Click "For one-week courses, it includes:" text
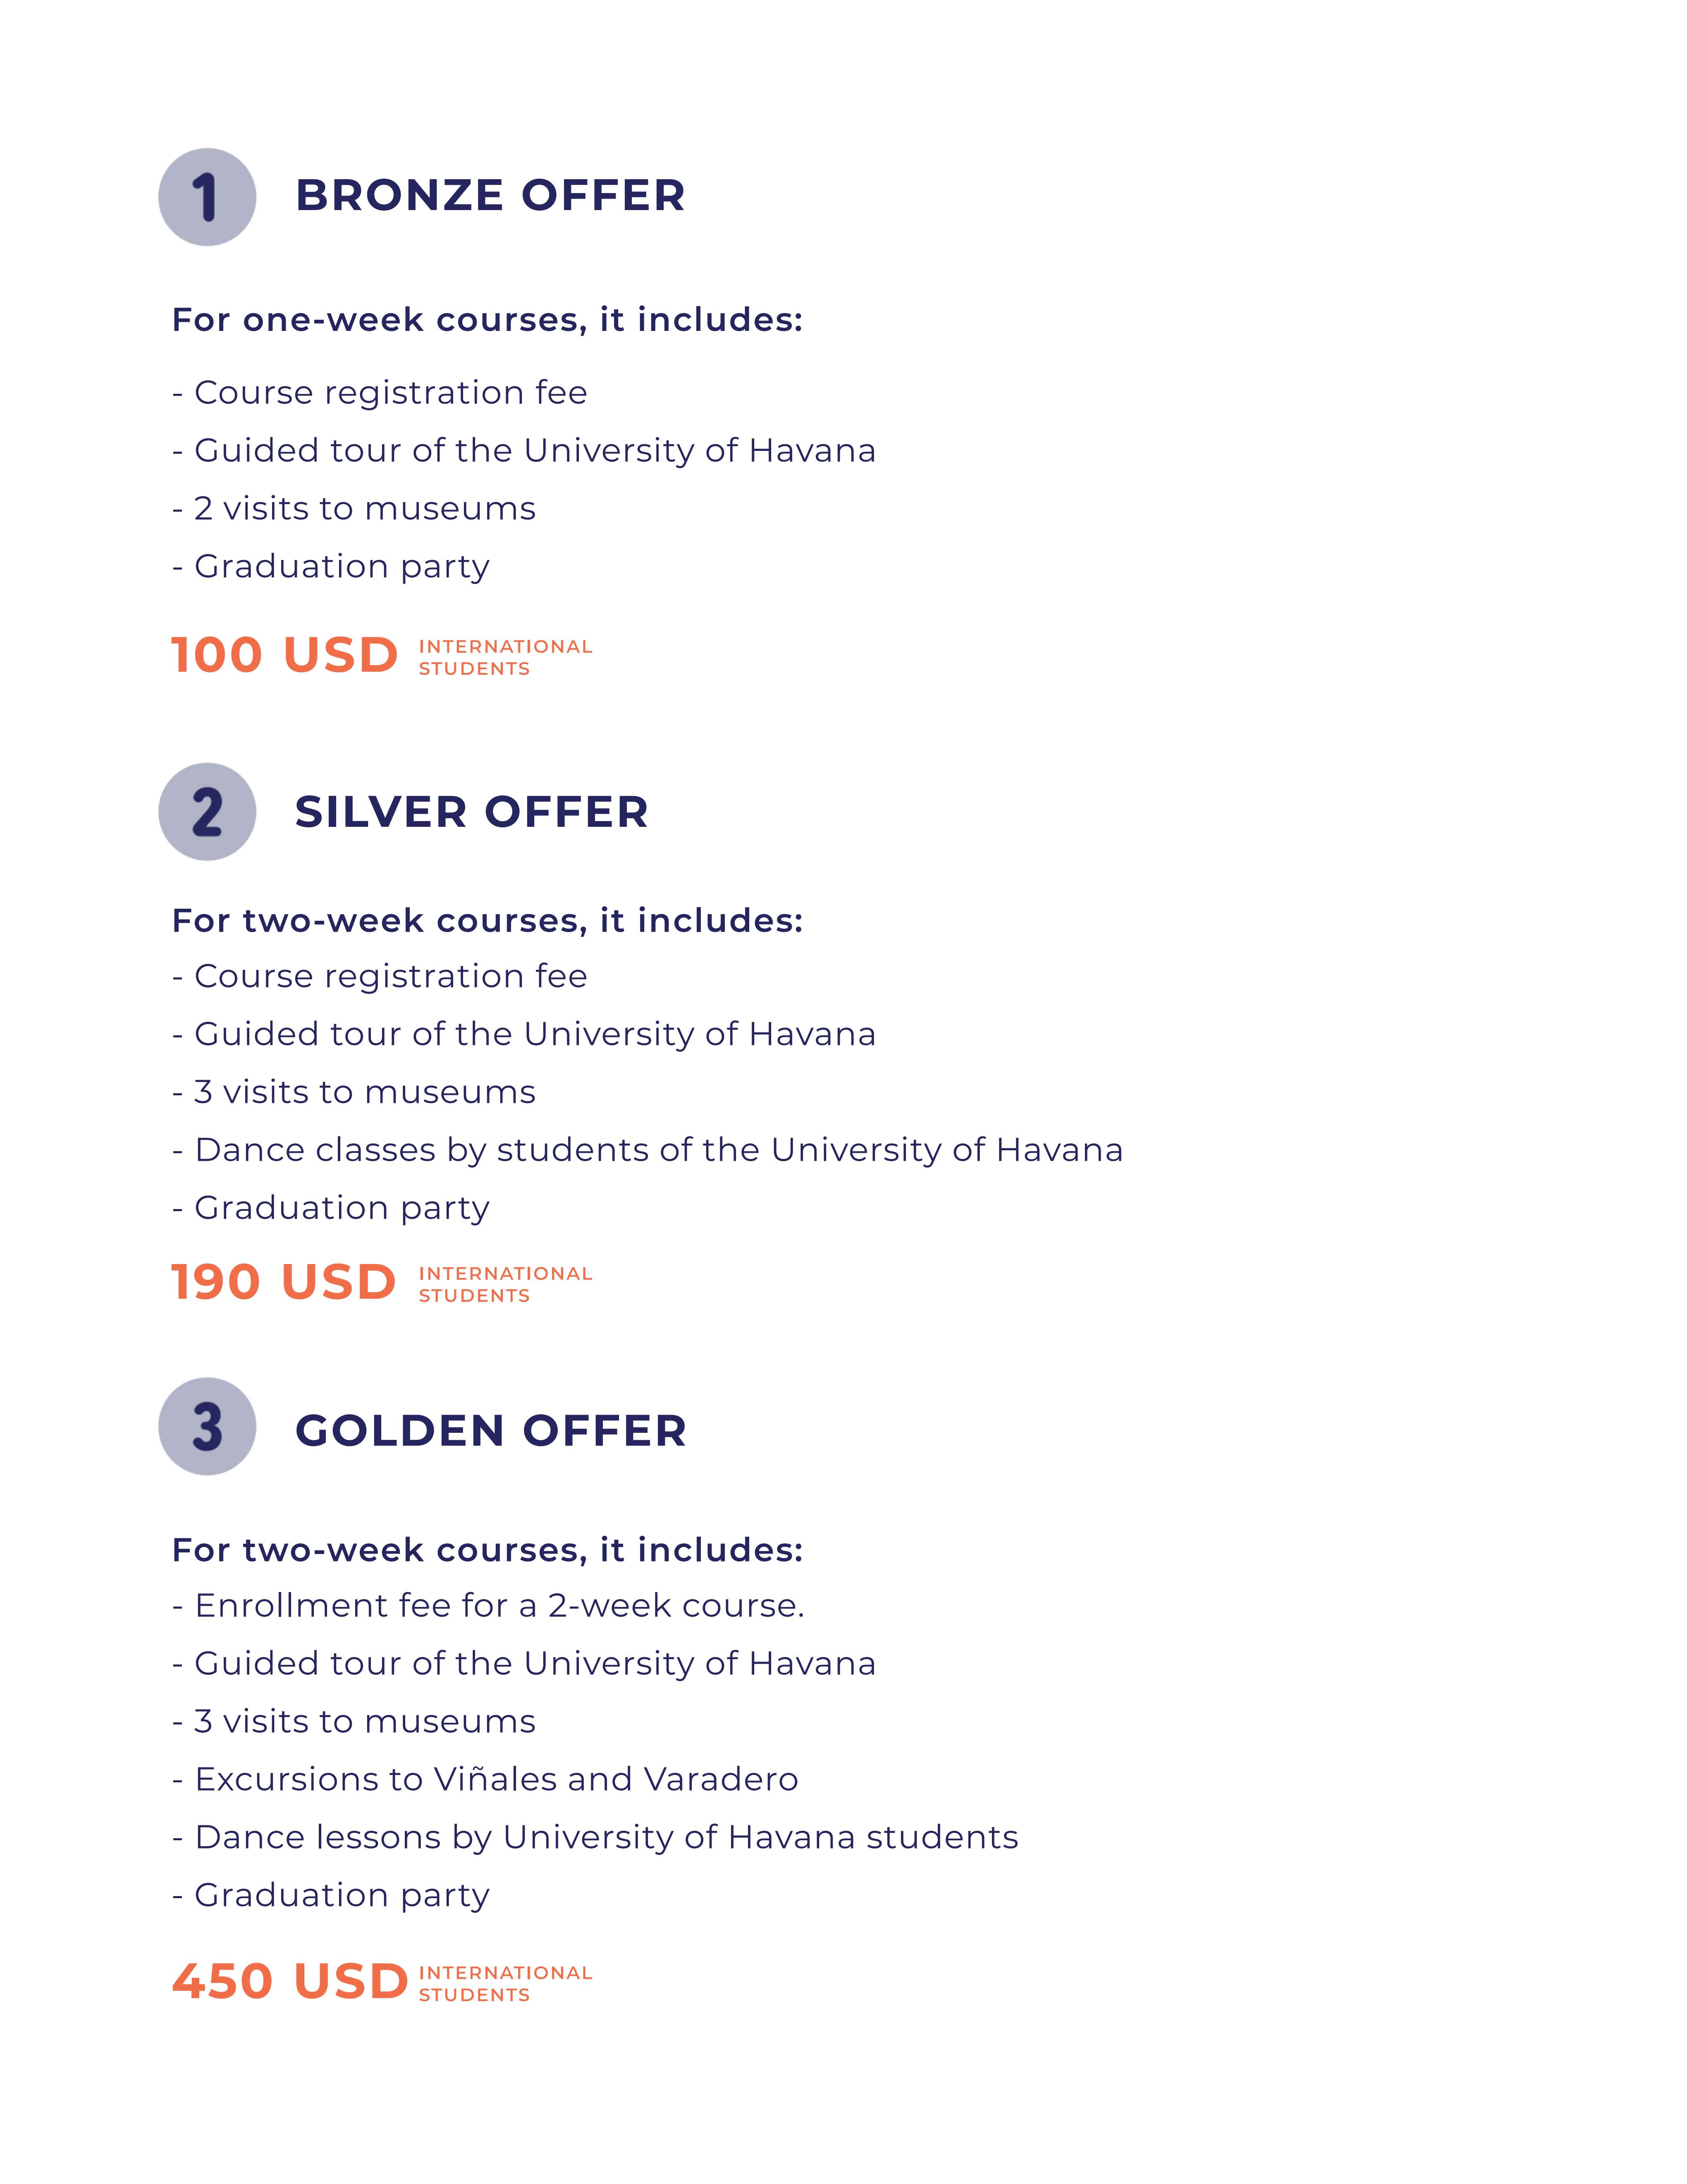The height and width of the screenshot is (2184, 1687). (x=488, y=320)
